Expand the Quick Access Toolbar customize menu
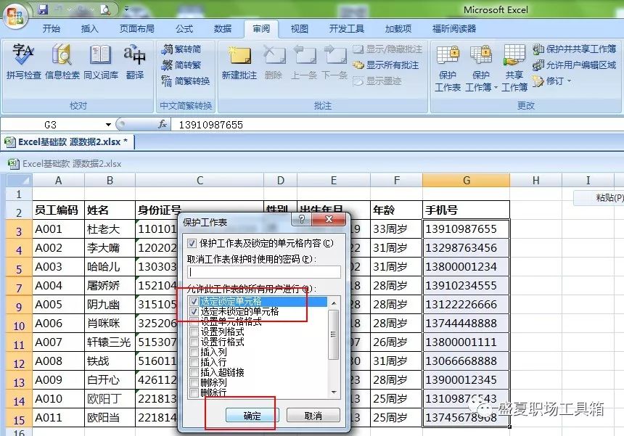 tap(127, 10)
